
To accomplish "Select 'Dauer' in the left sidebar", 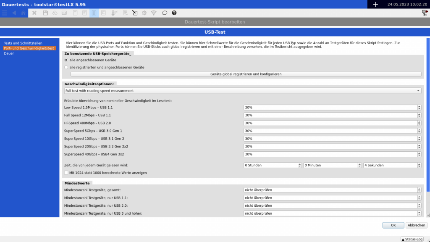I will point(9,53).
